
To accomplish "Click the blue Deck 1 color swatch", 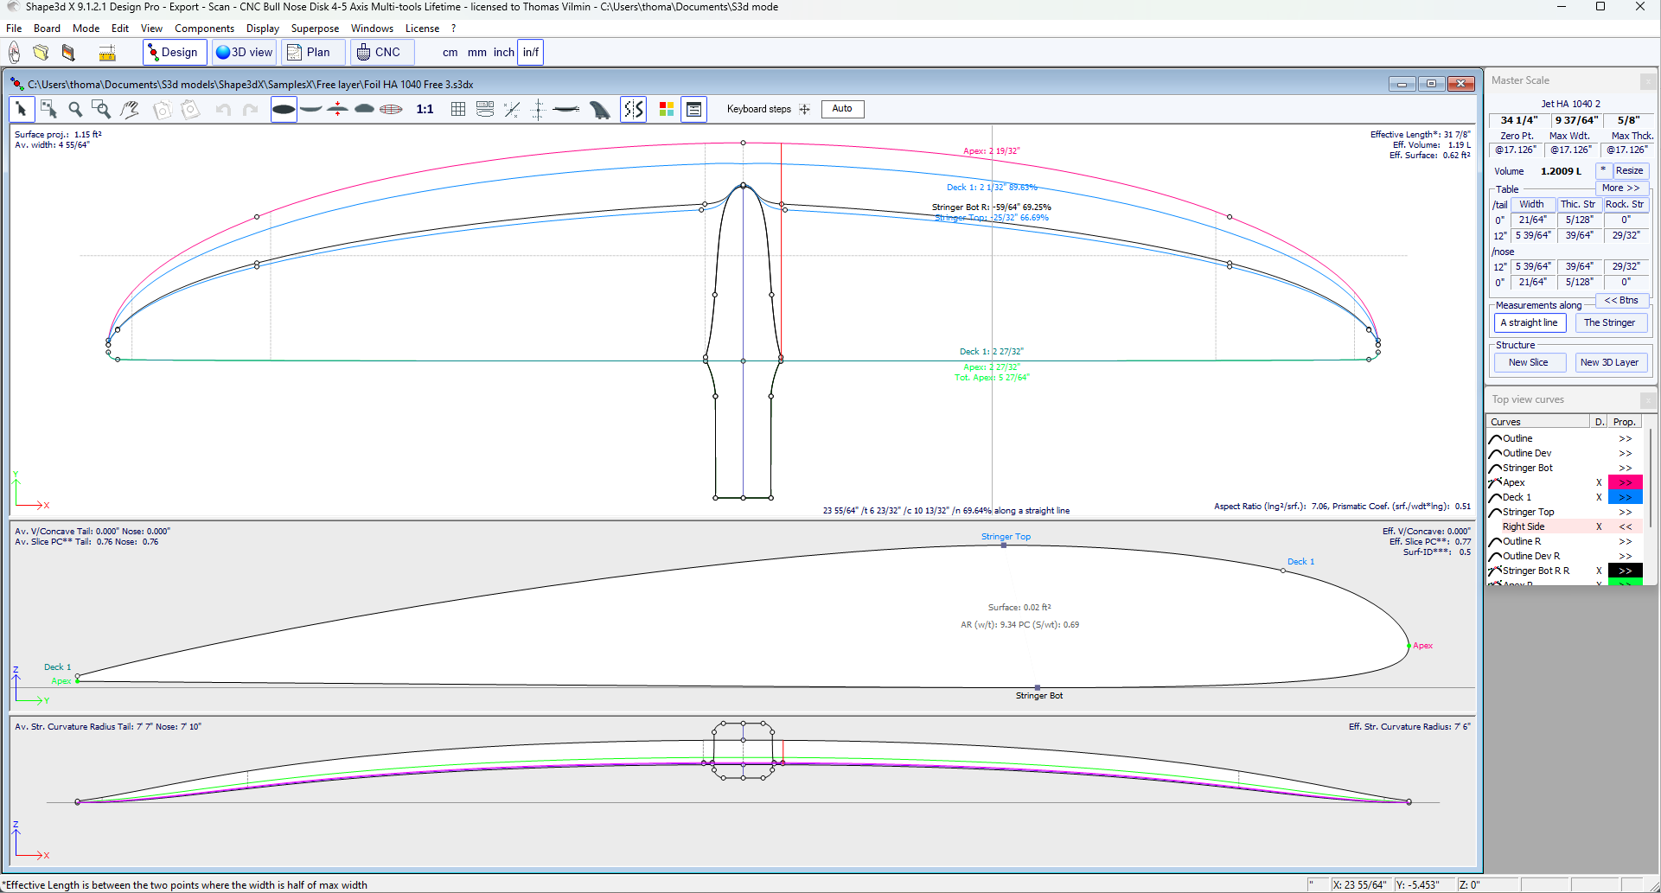I will (x=1625, y=497).
